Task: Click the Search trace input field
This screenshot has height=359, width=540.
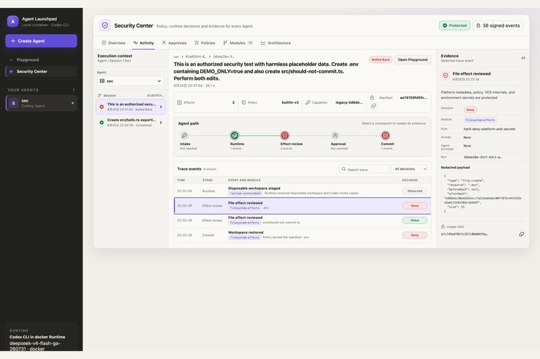Action: click(364, 169)
